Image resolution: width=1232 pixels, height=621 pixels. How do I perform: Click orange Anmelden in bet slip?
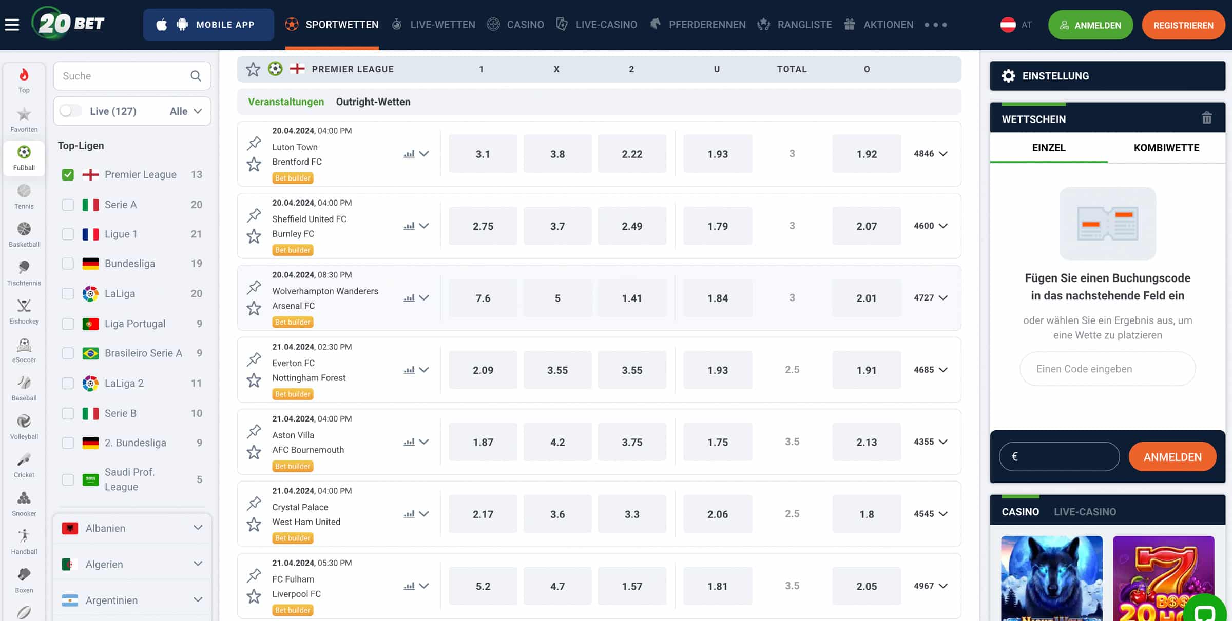pyautogui.click(x=1172, y=457)
